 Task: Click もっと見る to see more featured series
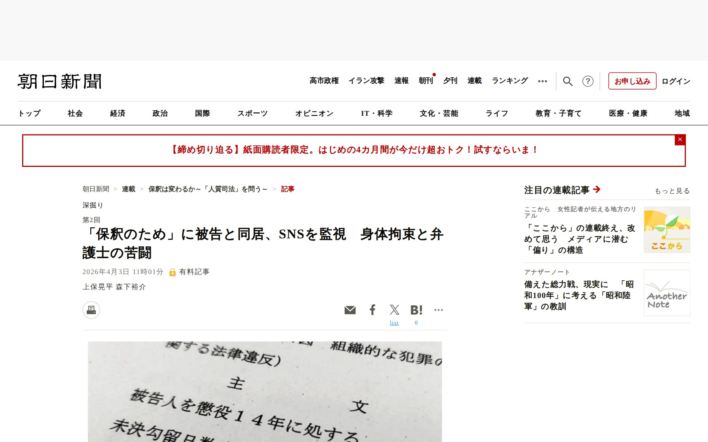pos(671,191)
